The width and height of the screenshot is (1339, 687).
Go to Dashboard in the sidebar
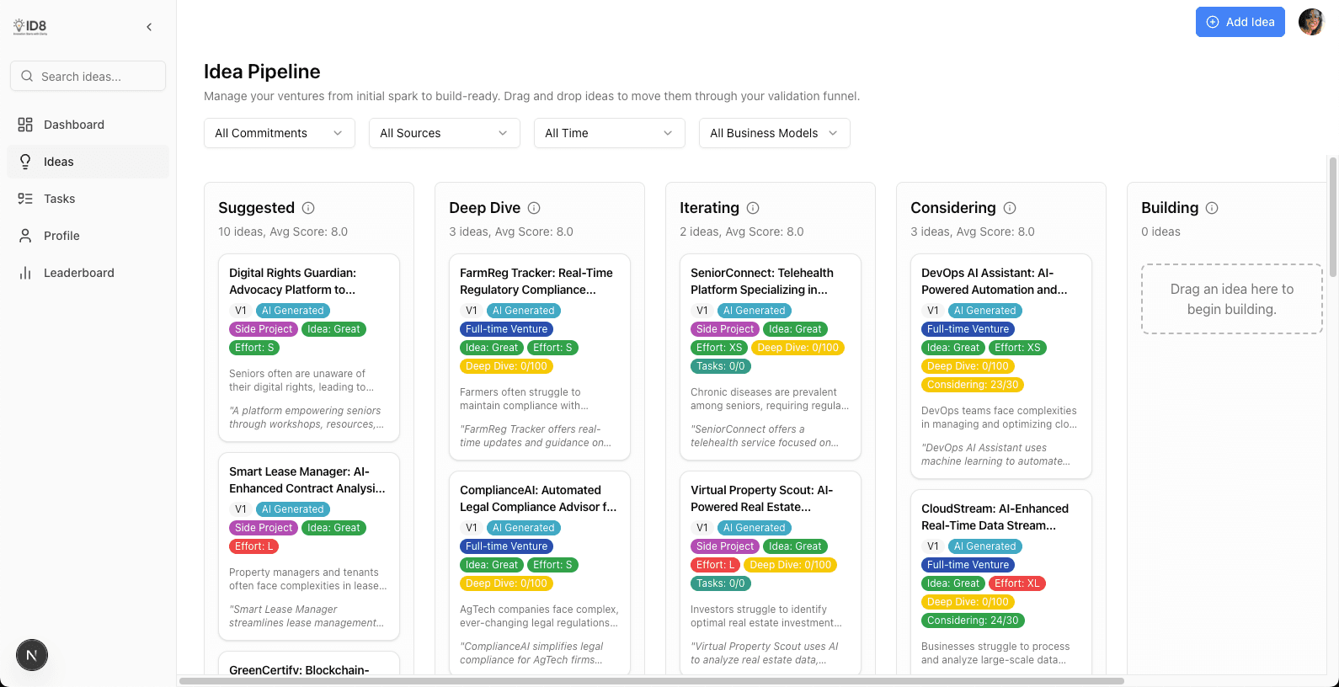tap(74, 125)
